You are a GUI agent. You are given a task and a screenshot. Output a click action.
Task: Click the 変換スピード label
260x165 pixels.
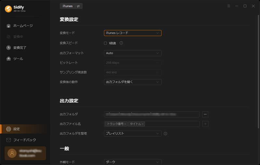[x=69, y=43]
